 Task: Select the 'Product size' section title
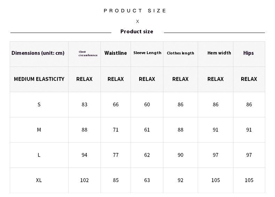[x=137, y=32]
